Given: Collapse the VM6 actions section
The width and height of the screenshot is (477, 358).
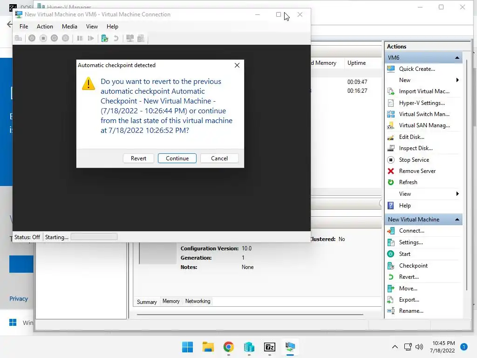Looking at the screenshot, I should [x=457, y=57].
